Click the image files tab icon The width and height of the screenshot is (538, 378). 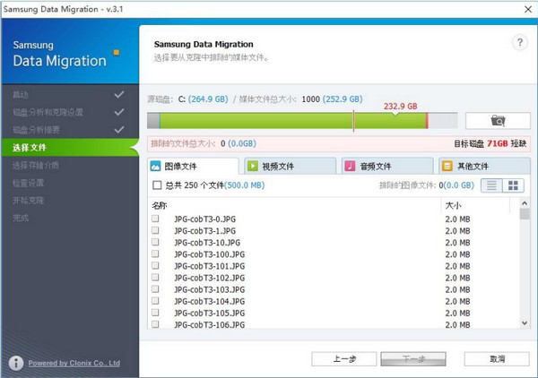pyautogui.click(x=155, y=167)
